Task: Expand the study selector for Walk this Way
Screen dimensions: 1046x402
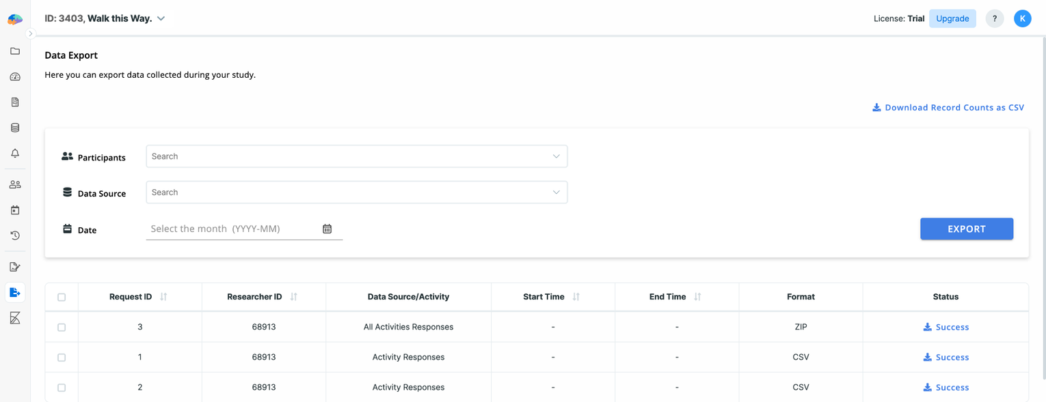Action: point(161,19)
